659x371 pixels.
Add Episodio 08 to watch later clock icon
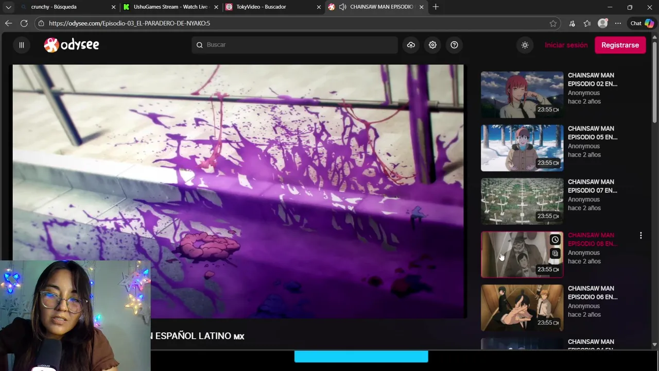pyautogui.click(x=555, y=240)
